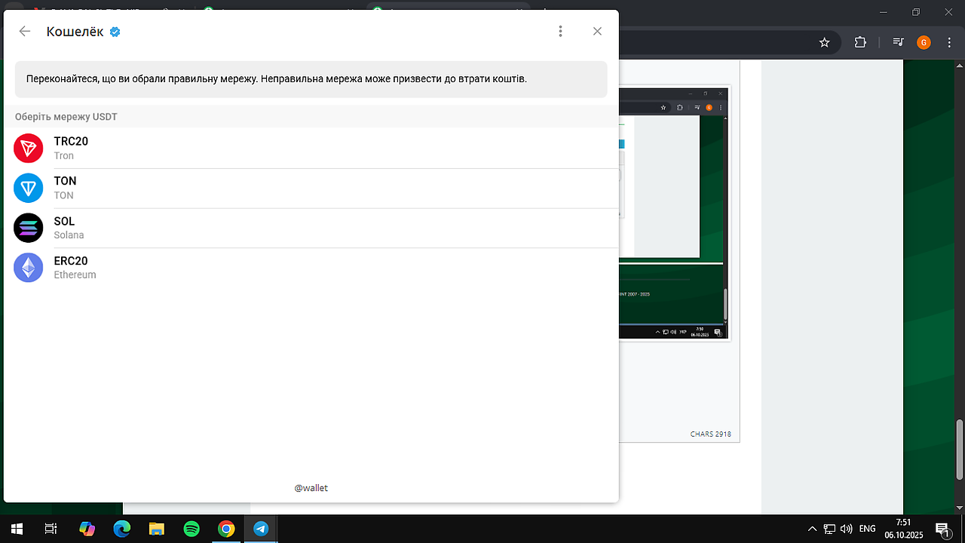
Task: Open the Chrome profile avatar G
Action: 924,42
